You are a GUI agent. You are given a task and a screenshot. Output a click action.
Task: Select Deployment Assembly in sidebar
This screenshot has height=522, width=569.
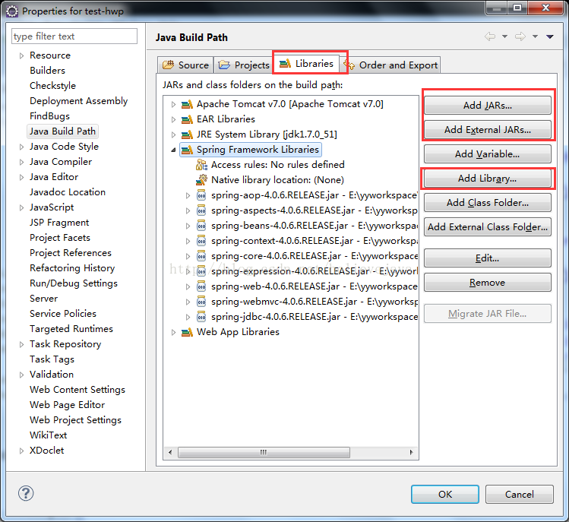79,101
